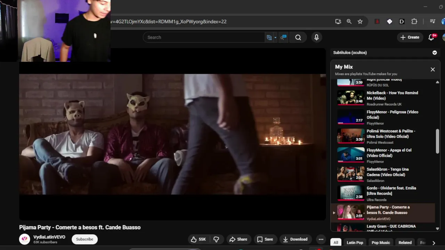Open the YouTube account avatar
This screenshot has width=445, height=250.
444,37
